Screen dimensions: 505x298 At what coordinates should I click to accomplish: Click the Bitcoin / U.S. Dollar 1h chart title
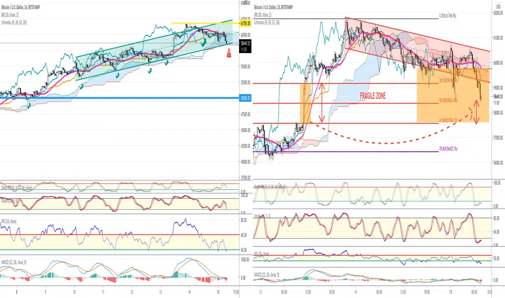pos(20,7)
